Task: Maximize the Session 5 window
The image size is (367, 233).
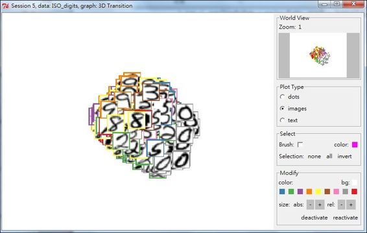Action: tap(337, 4)
